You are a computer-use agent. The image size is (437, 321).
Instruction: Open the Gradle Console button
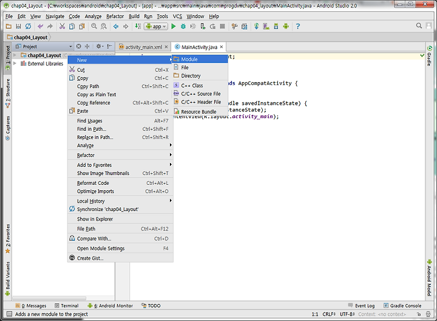click(403, 306)
